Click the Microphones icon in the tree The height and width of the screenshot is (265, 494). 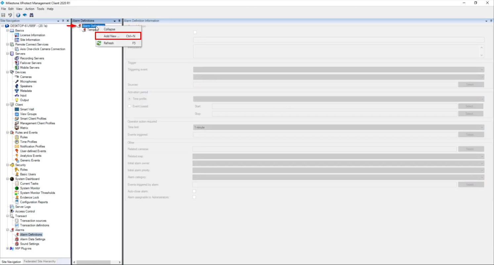point(17,81)
